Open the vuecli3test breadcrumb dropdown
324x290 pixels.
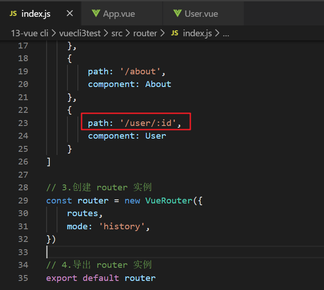click(80, 33)
